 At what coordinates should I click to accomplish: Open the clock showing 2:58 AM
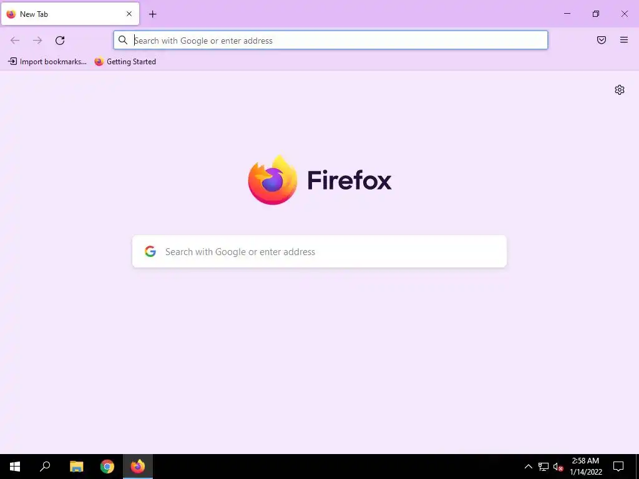[x=585, y=467]
